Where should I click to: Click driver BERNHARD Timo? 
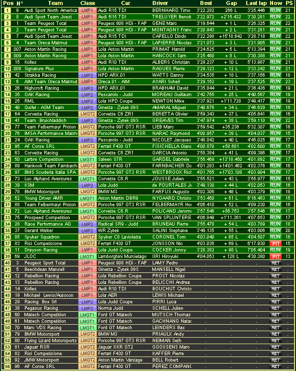[x=171, y=10]
